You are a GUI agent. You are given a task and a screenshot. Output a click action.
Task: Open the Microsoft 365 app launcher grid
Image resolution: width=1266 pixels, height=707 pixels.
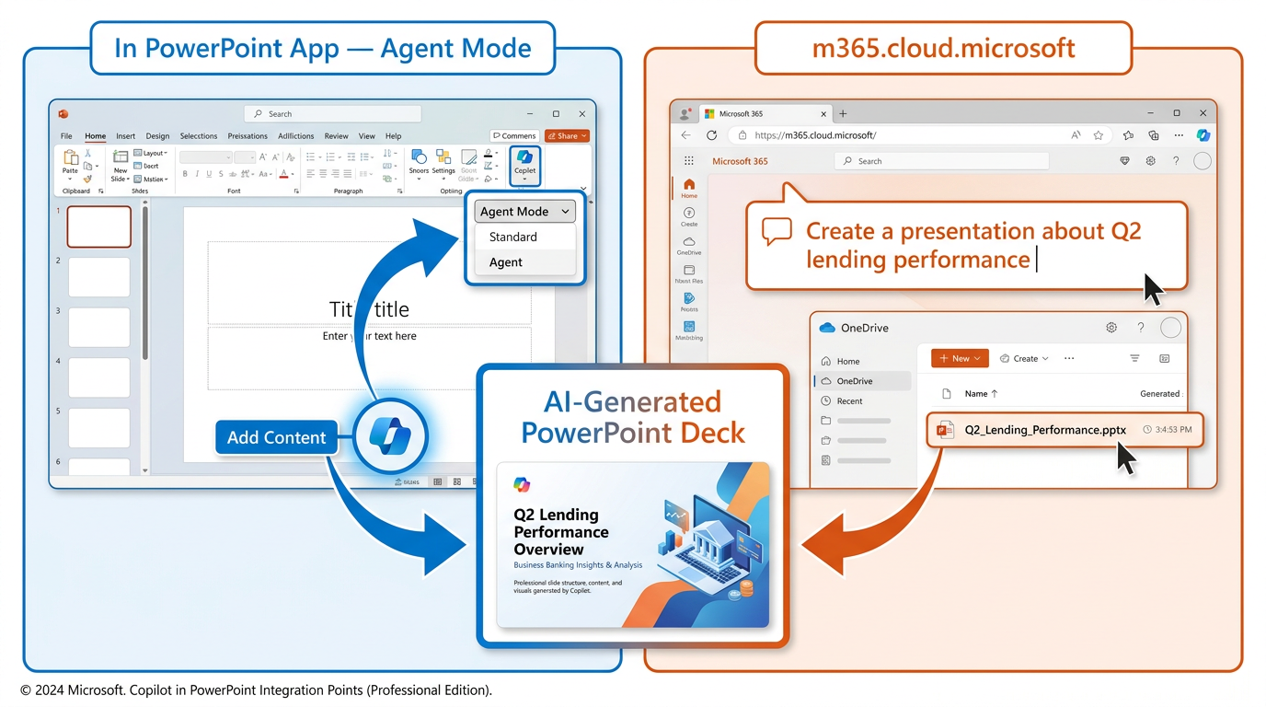pyautogui.click(x=688, y=160)
